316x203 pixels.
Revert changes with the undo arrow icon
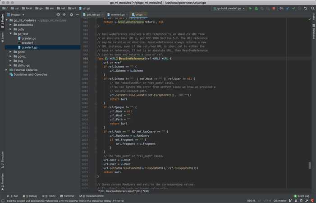pyautogui.click(x=306, y=9)
